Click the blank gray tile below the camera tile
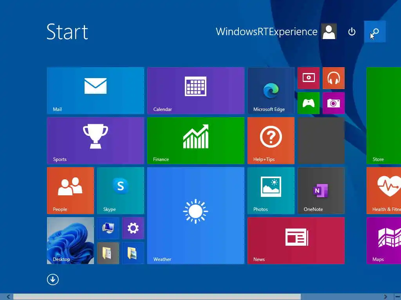This screenshot has width=401, height=300. click(321, 141)
